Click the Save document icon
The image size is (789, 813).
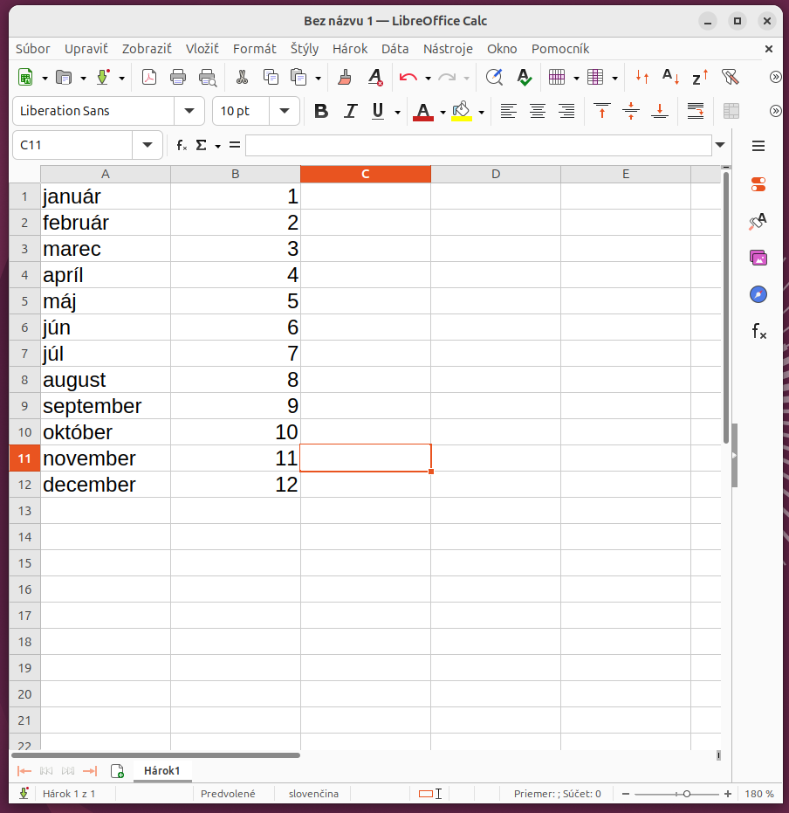[x=103, y=78]
